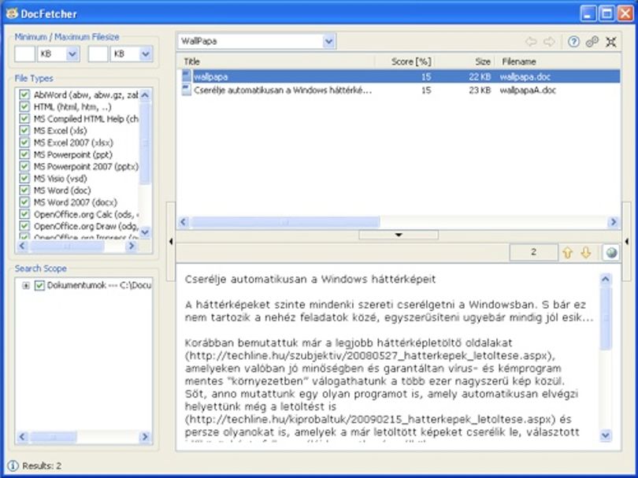
Task: Select the wallpapaA.doc result row
Action: 400,91
